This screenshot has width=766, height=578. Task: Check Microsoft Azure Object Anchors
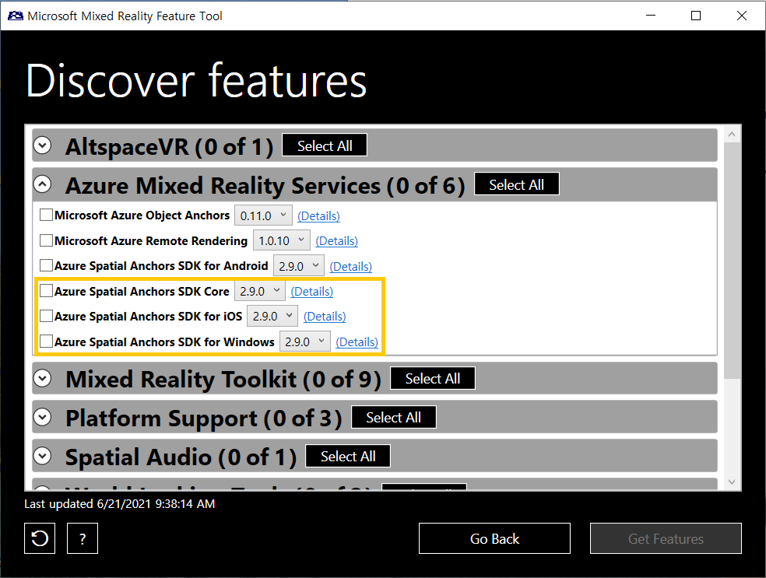click(x=47, y=215)
